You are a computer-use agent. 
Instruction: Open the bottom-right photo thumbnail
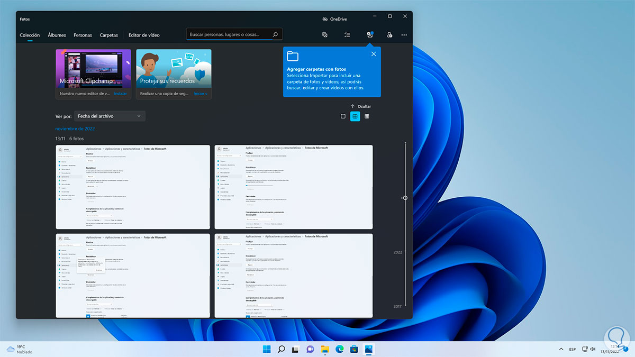293,276
